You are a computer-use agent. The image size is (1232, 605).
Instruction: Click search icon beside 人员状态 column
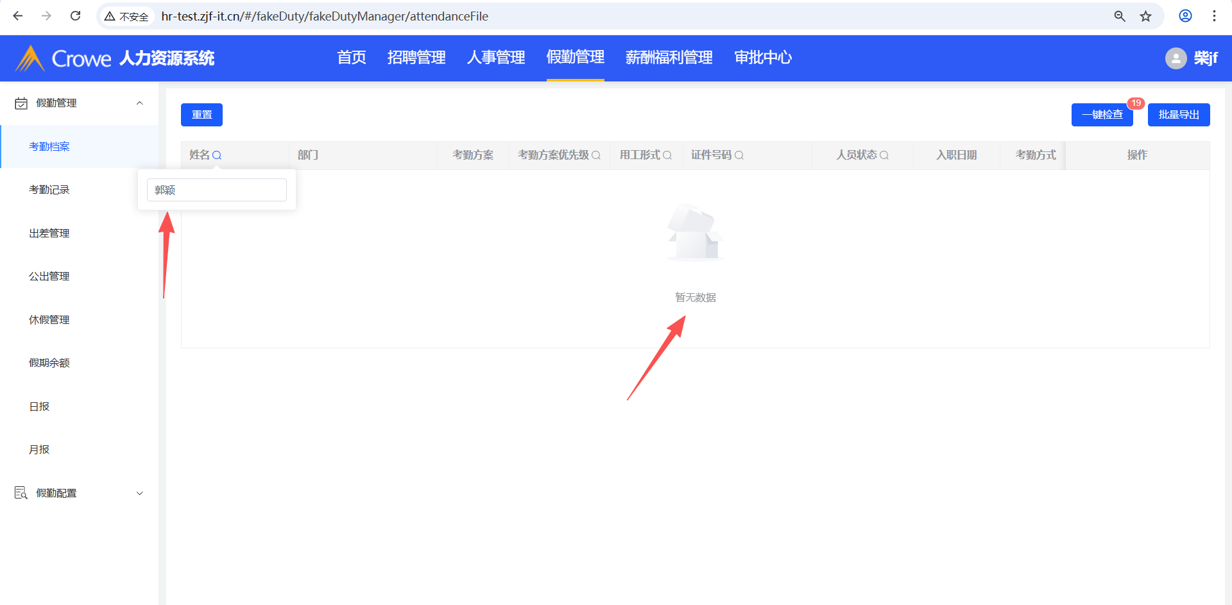884,155
